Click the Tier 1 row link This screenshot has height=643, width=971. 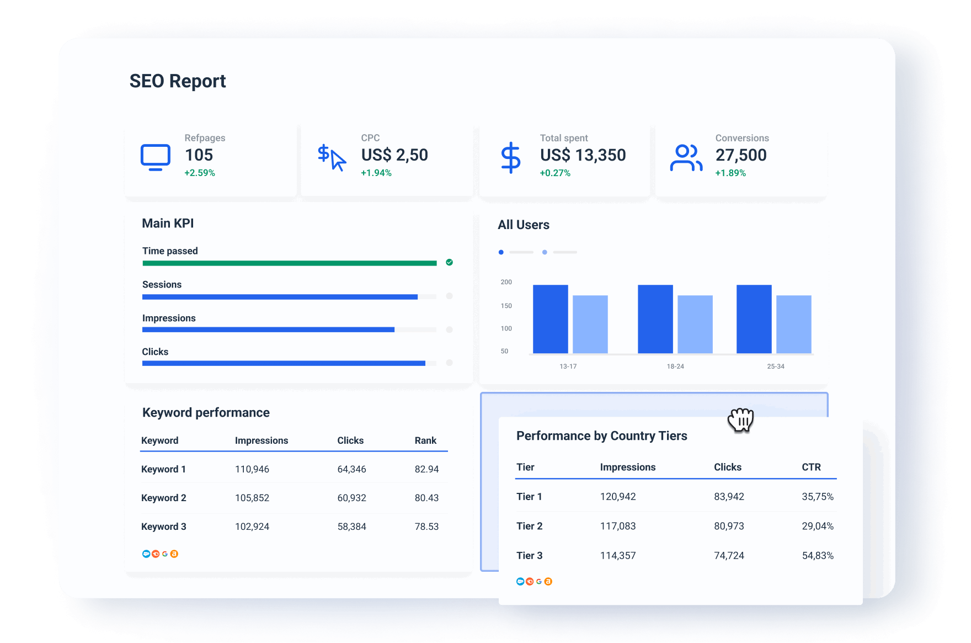pos(529,496)
